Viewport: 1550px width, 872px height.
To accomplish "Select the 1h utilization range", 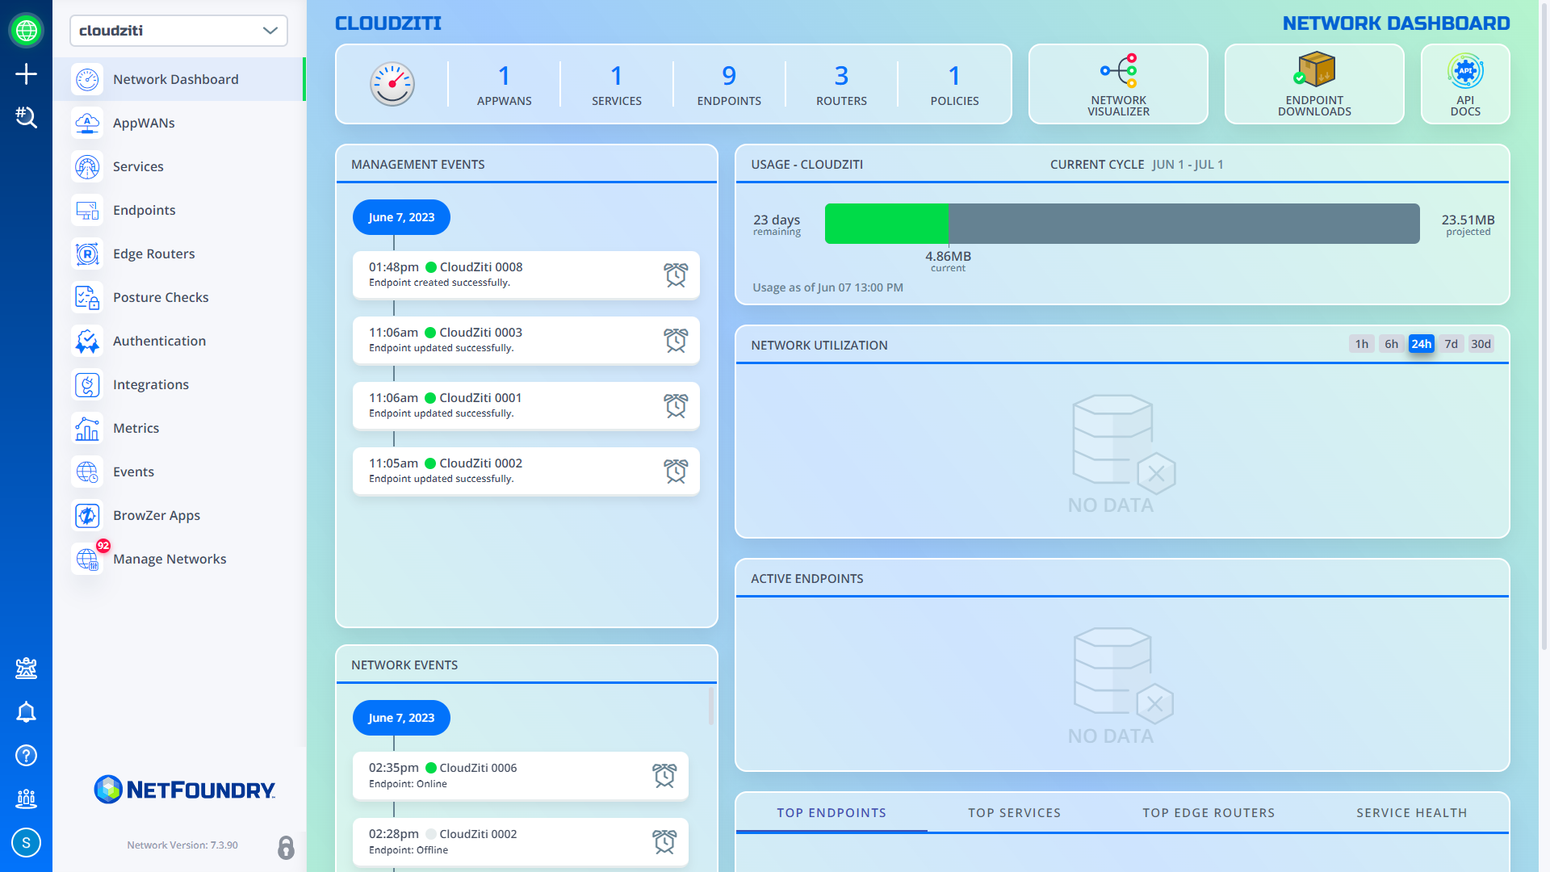I will coord(1362,344).
